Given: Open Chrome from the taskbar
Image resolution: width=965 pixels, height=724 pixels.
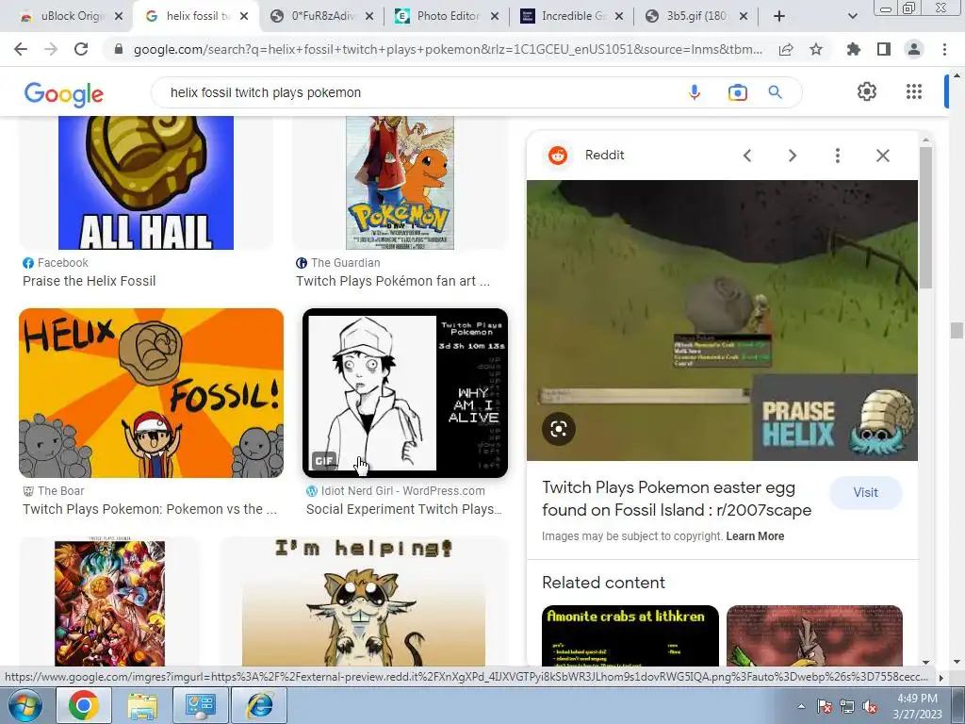Looking at the screenshot, I should pos(84,705).
